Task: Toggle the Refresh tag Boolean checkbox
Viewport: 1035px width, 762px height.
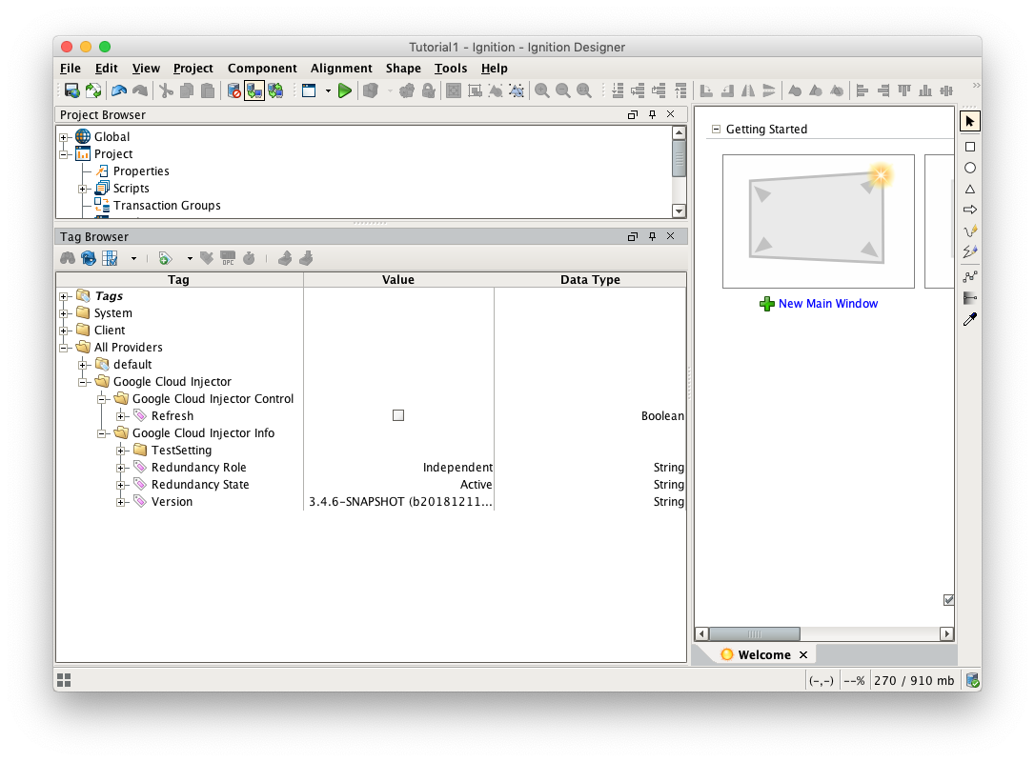Action: 398,415
